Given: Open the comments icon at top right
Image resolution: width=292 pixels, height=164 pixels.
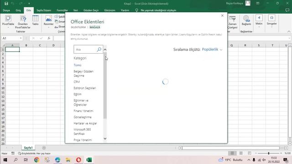Looking at the screenshot, I should 287,10.
